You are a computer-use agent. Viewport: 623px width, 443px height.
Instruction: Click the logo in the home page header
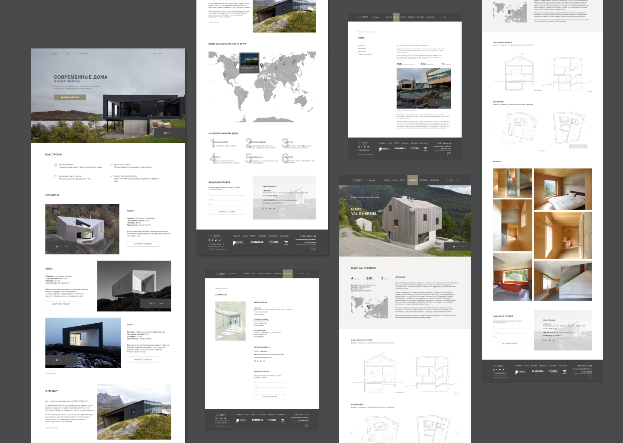(x=52, y=54)
